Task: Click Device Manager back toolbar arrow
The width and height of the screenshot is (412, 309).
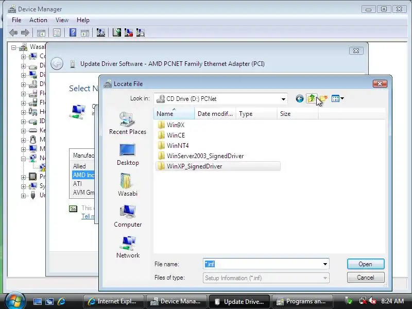Action: 13,33
